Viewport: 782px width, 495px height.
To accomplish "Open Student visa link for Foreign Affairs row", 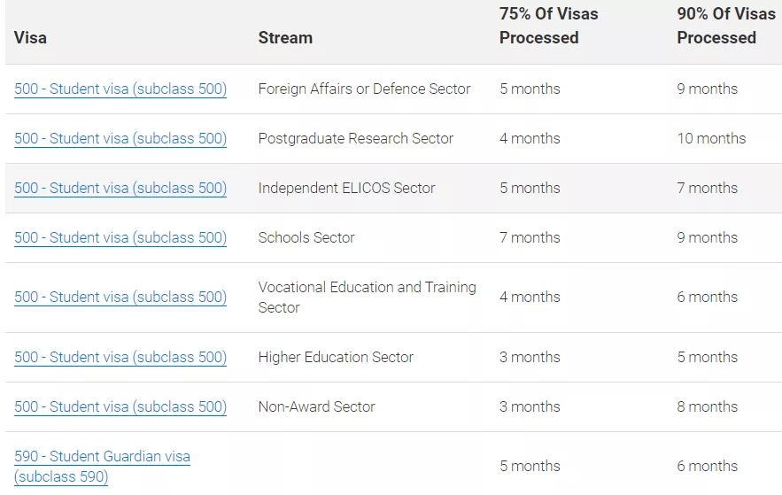I will point(120,89).
